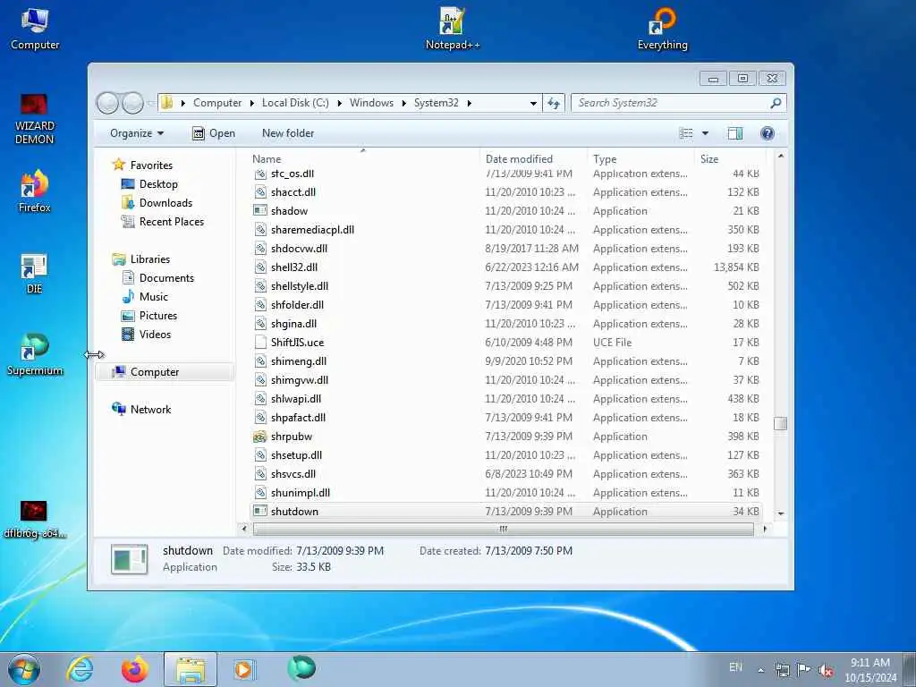The image size is (916, 687).
Task: Select the ShiftJIS.uce file
Action: pos(506,343)
